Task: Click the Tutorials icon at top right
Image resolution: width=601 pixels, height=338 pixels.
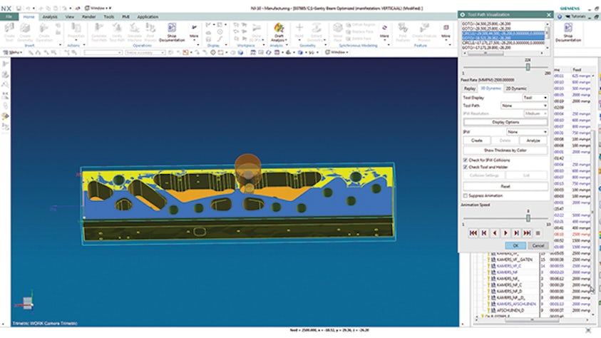Action: pos(577,16)
